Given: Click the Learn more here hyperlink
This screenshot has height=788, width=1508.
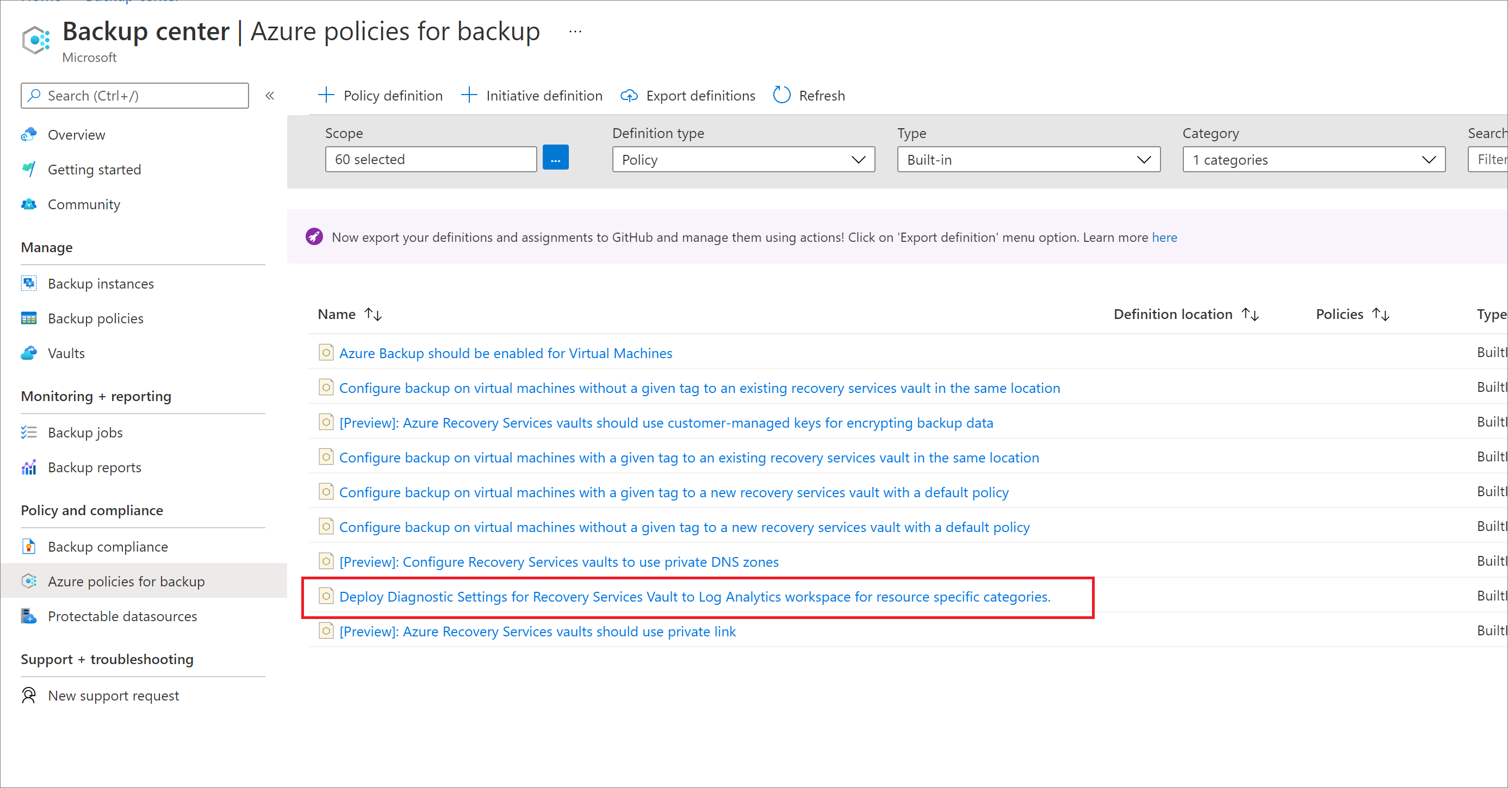Looking at the screenshot, I should (x=1166, y=237).
